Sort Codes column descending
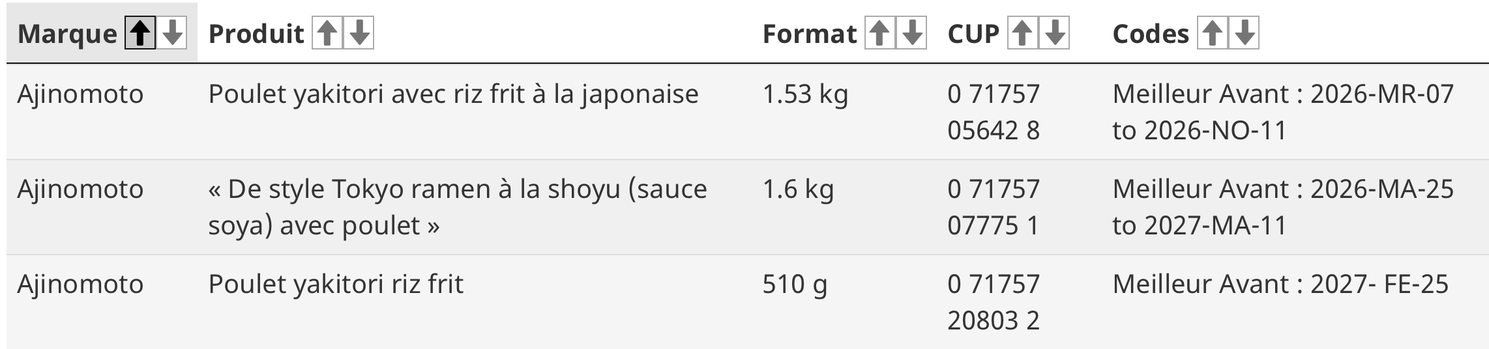Image resolution: width=1489 pixels, height=349 pixels. point(1245,33)
